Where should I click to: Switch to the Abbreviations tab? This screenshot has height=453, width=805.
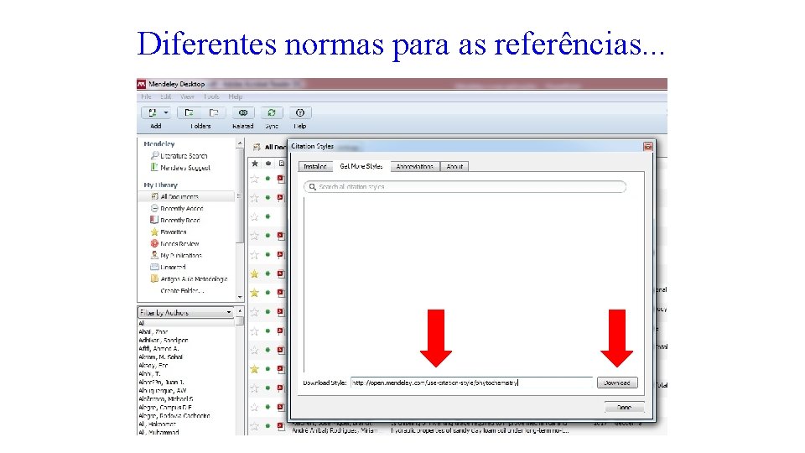(415, 166)
